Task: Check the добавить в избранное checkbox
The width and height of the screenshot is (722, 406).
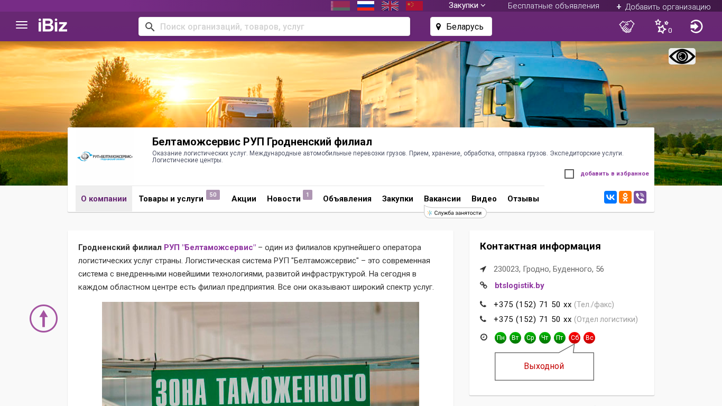Action: pyautogui.click(x=569, y=174)
